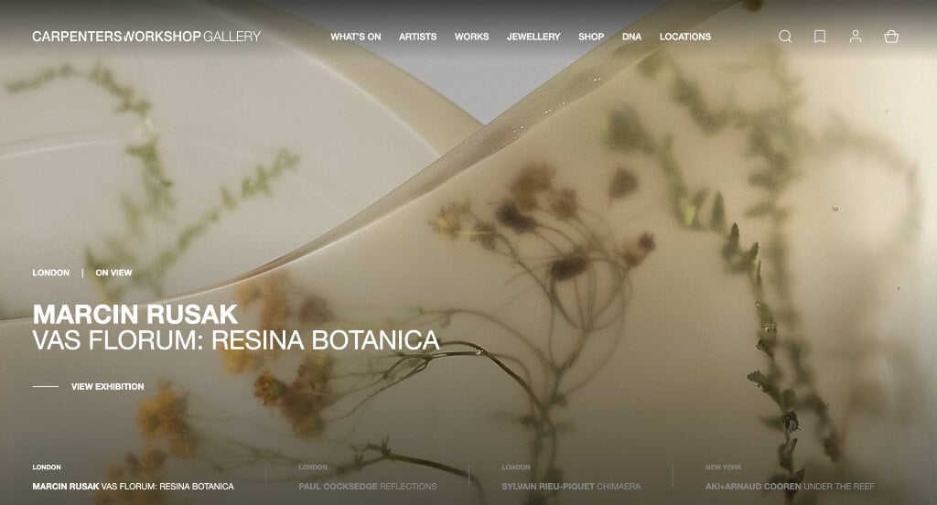Select Artists in the navigation

coord(417,37)
